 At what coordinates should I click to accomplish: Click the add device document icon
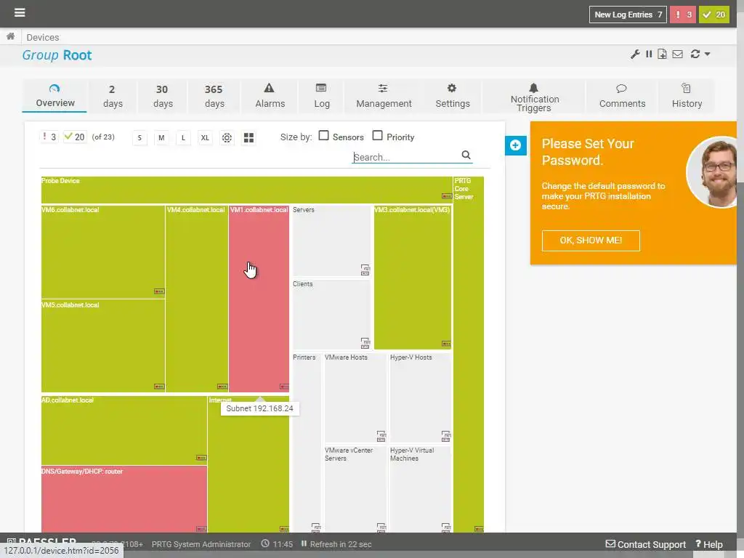click(662, 54)
